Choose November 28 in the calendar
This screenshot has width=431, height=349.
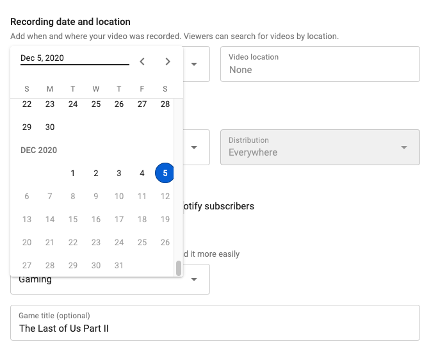coord(165,104)
